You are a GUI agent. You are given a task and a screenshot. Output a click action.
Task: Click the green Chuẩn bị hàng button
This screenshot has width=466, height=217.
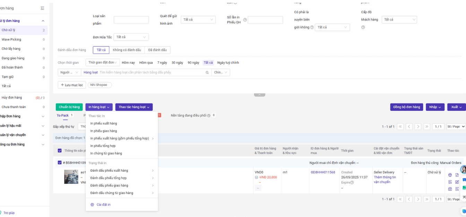69,107
